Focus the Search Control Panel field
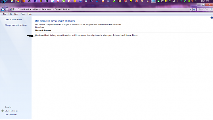 pyautogui.click(x=205, y=9)
